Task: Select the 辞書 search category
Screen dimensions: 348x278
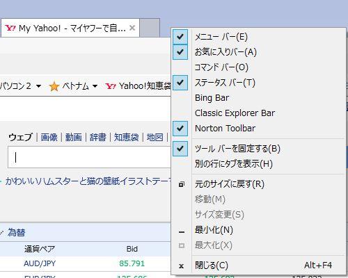Action: (98, 137)
